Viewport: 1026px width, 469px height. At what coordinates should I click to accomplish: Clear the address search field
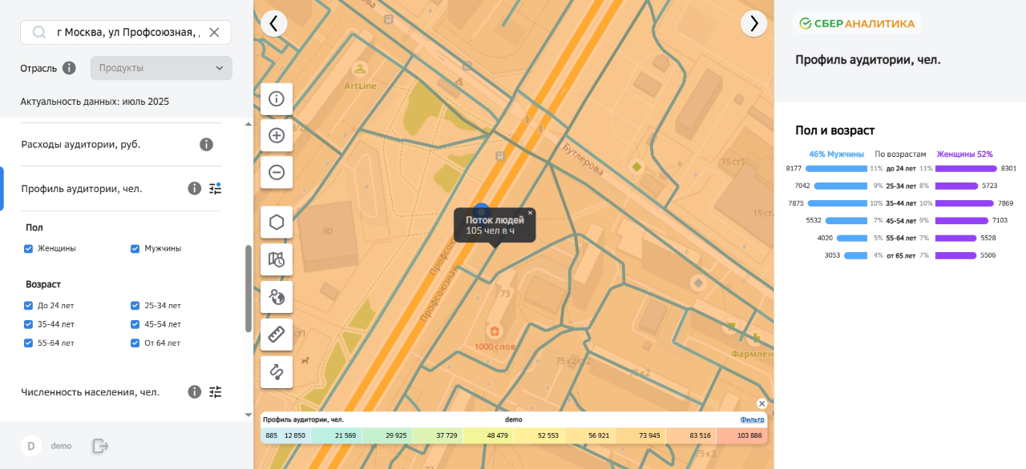click(x=214, y=32)
